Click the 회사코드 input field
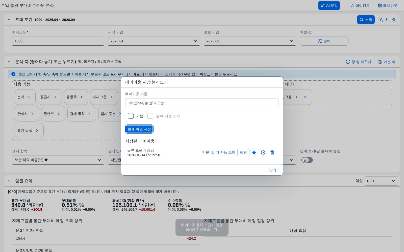This screenshot has height=252, width=404. 58,41
